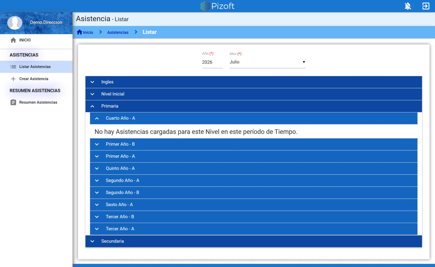Viewport: 435px width, 267px height.
Task: Click the Primer Año - B label
Action: pos(120,144)
